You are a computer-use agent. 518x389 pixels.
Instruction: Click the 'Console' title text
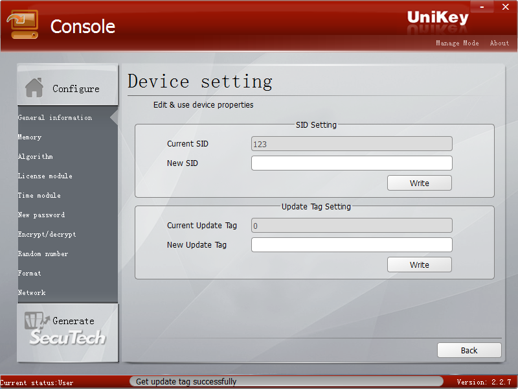(83, 27)
